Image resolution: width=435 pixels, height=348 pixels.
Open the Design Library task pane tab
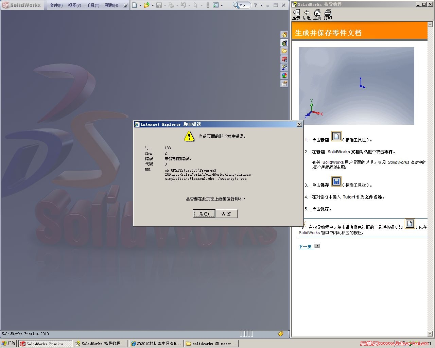click(x=284, y=43)
